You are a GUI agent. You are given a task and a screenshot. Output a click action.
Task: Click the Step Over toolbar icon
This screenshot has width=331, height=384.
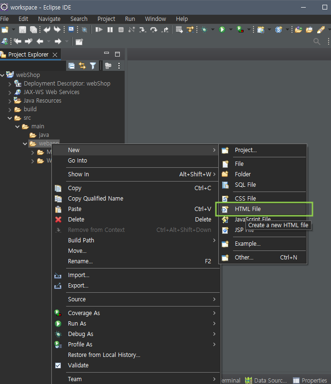tap(154, 29)
